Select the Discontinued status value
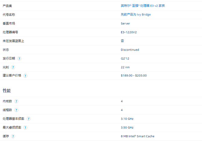The height and width of the screenshot is (141, 202). 130,50
